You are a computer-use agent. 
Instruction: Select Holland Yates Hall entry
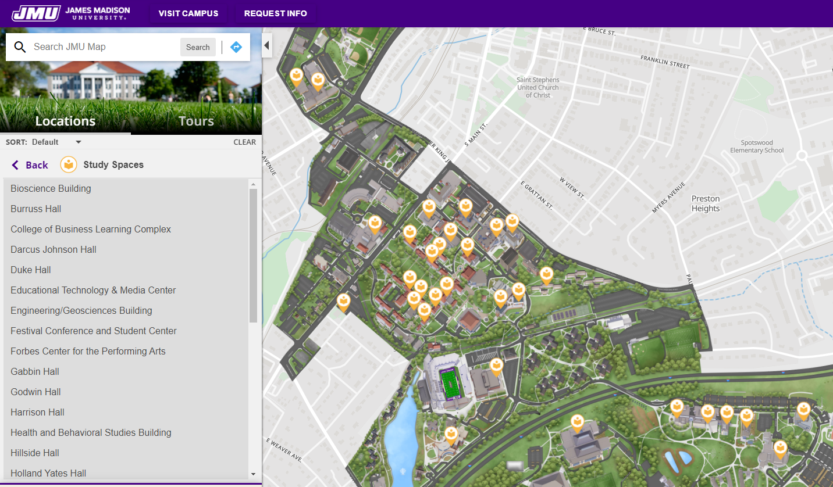pos(126,473)
